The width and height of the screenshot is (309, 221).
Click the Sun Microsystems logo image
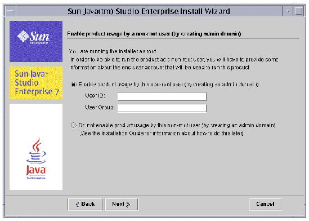[x=36, y=42]
